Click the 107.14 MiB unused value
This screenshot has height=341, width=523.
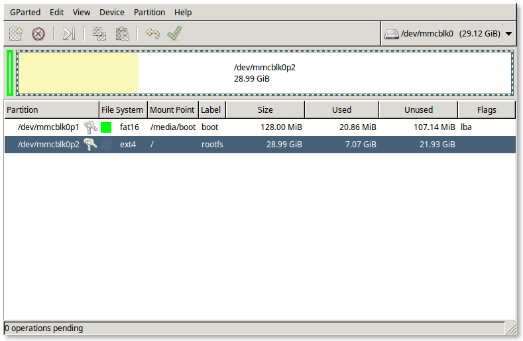point(434,127)
